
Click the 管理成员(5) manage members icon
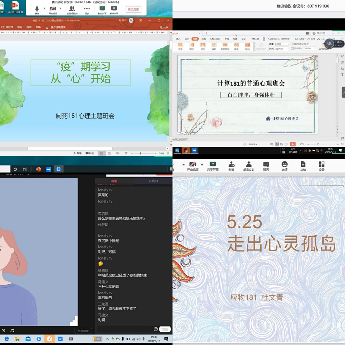click(72, 9)
